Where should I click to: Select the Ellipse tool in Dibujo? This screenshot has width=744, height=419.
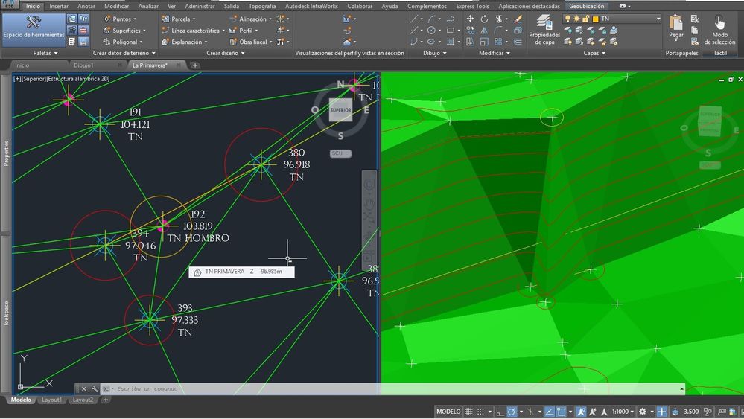click(431, 42)
